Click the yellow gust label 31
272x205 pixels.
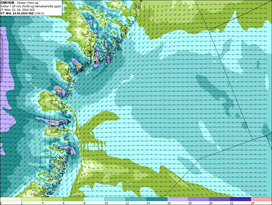pos(95,59)
